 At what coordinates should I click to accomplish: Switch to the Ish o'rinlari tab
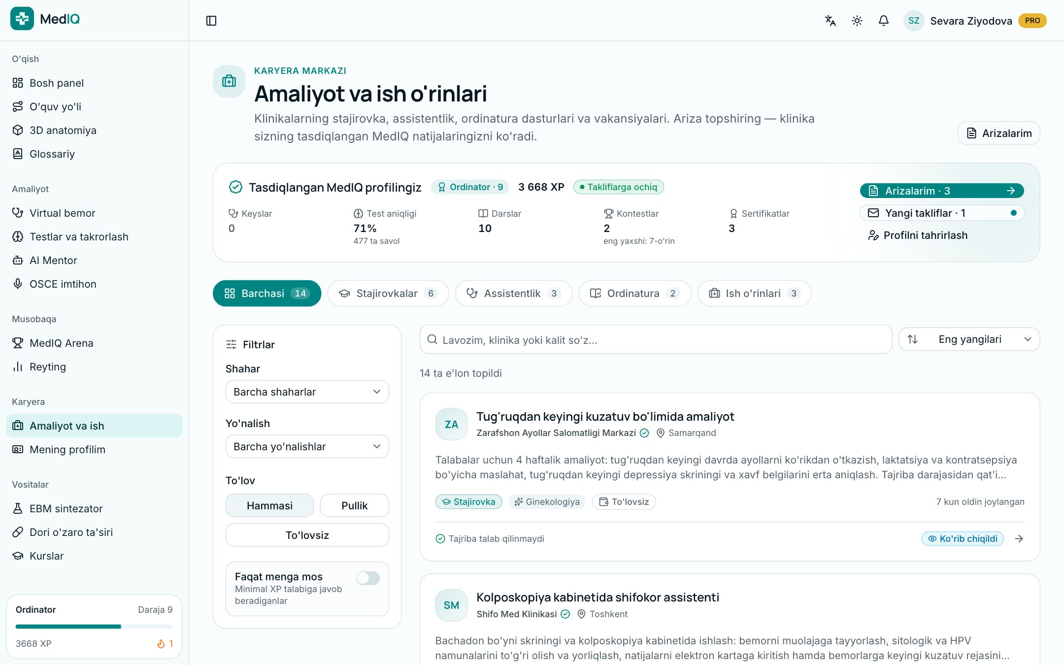pos(755,294)
